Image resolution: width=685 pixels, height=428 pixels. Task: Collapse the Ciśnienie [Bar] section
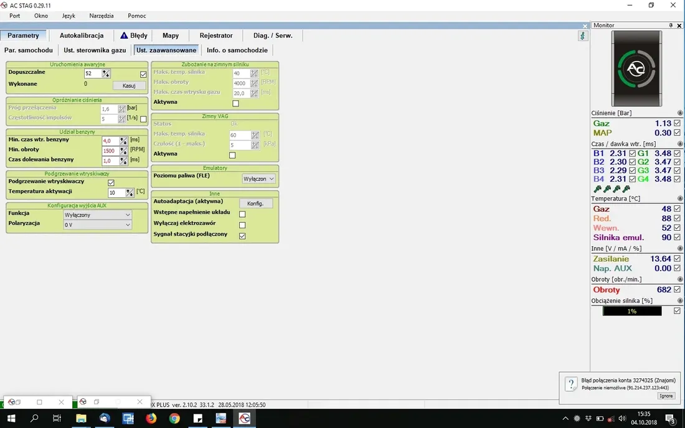pos(680,113)
